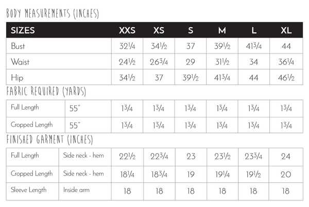The width and height of the screenshot is (309, 207).
Task: Select Bust value 37 for size S
Action: (x=191, y=46)
